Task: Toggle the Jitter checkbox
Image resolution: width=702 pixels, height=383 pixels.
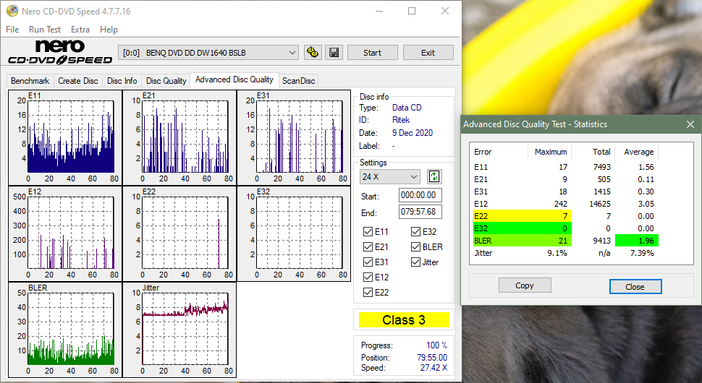Action: pyautogui.click(x=415, y=262)
